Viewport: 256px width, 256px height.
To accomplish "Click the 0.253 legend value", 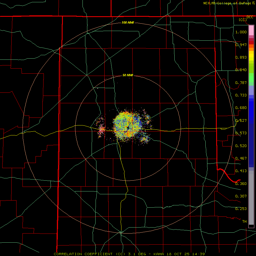I will [241, 209].
